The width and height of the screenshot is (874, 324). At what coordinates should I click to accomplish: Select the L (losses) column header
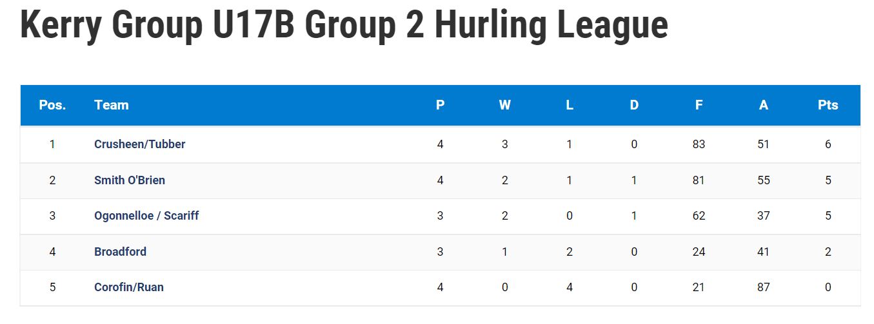(x=570, y=105)
